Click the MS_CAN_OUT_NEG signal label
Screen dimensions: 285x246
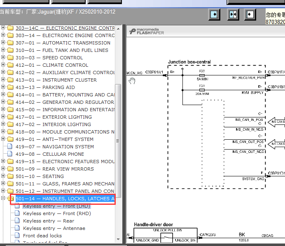248,152
